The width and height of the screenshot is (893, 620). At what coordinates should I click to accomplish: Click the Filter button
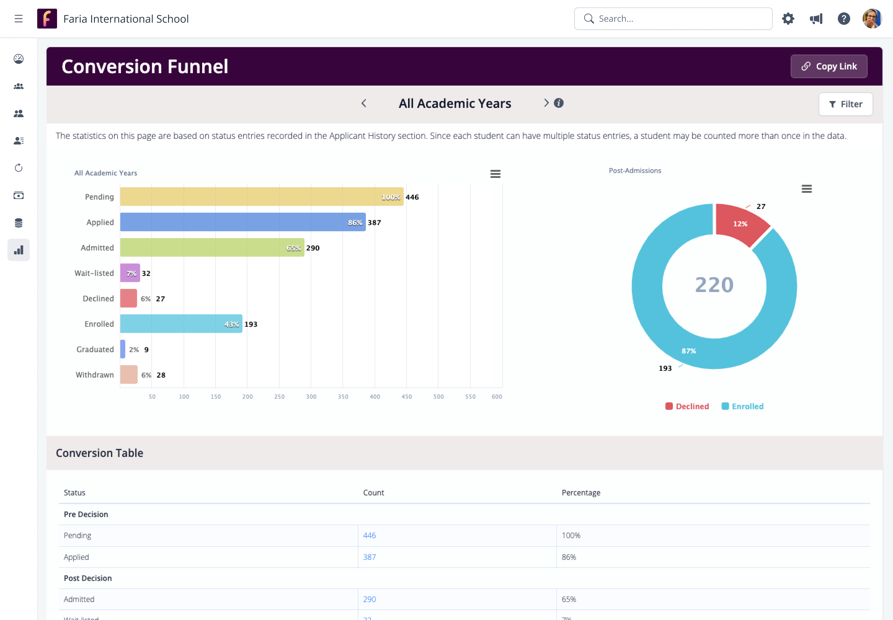point(845,104)
